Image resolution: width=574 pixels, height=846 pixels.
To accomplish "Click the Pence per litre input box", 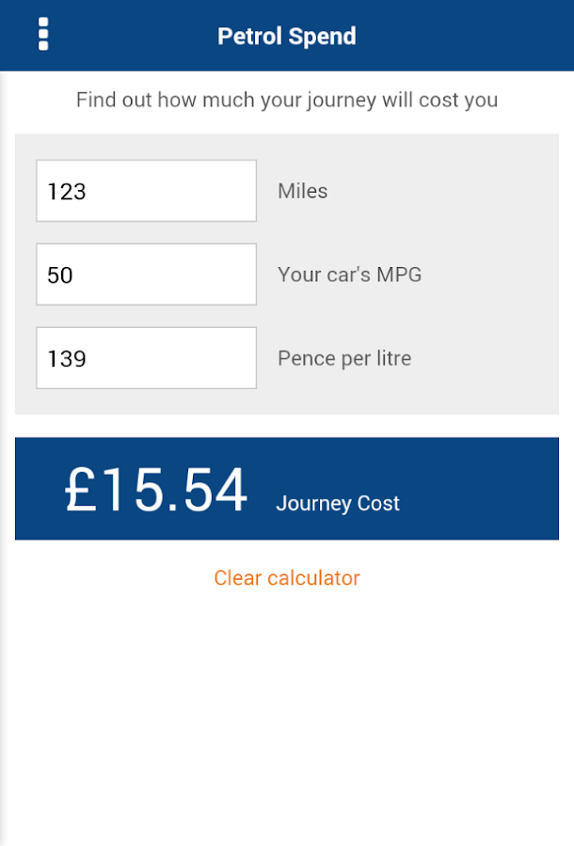I will 146,358.
